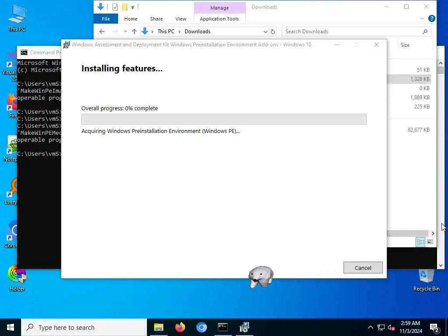Select the Manage contextual tab
This screenshot has height=336, width=448.
(x=220, y=8)
